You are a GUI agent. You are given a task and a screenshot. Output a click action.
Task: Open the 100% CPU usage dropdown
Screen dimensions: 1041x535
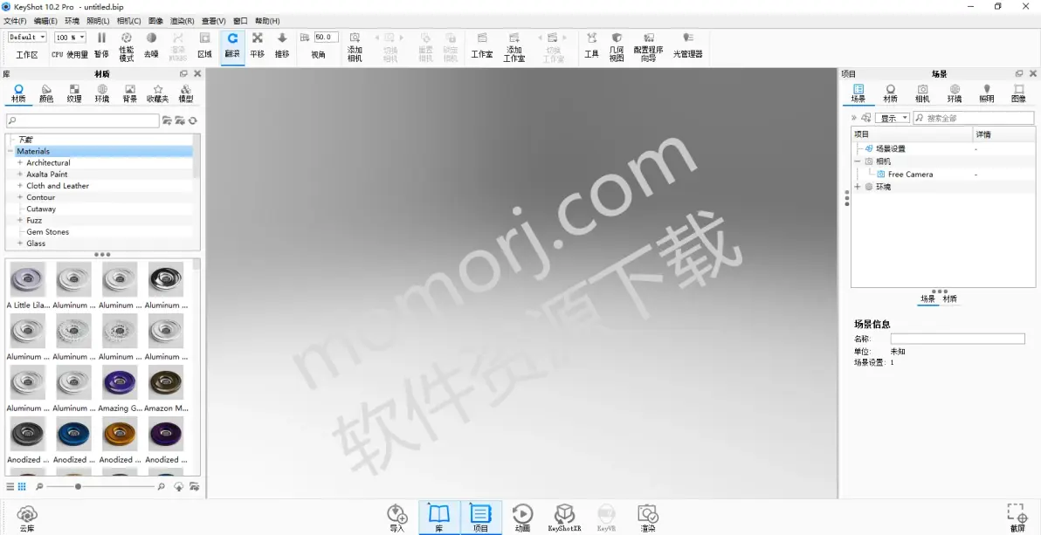click(71, 38)
